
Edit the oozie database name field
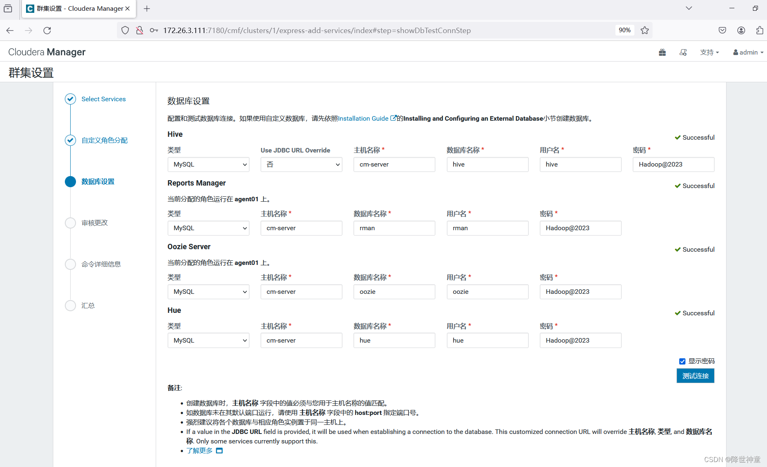click(394, 292)
